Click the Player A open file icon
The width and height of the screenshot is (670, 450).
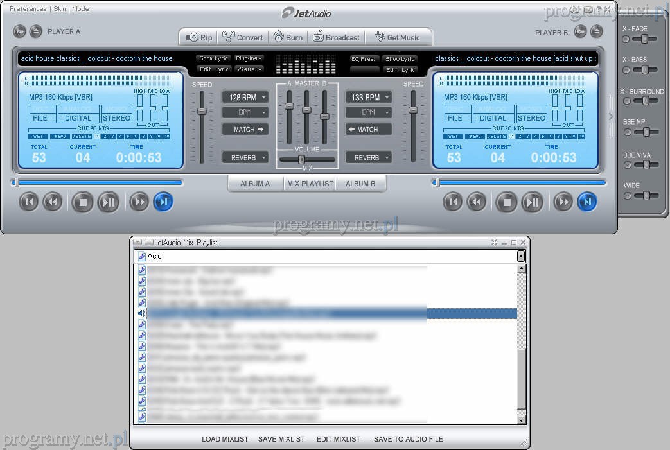(20, 31)
